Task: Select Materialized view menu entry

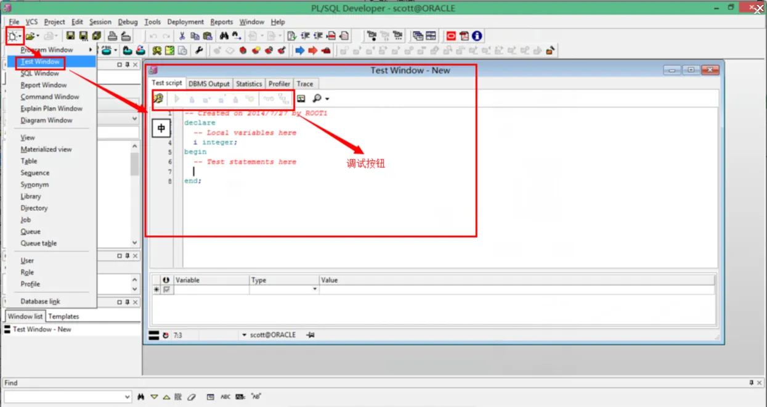Action: click(x=46, y=149)
